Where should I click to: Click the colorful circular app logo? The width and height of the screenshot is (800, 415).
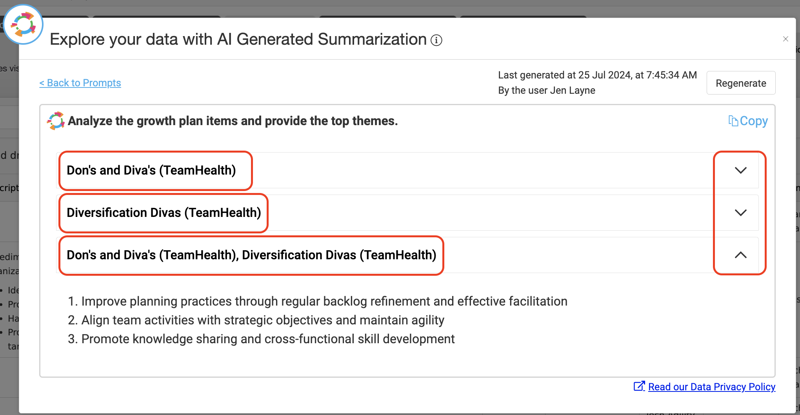(23, 24)
